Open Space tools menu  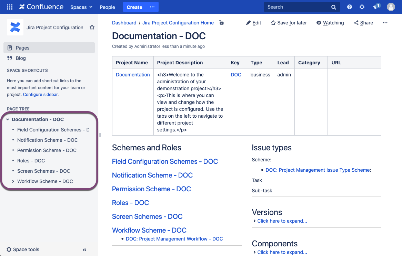coord(23,249)
